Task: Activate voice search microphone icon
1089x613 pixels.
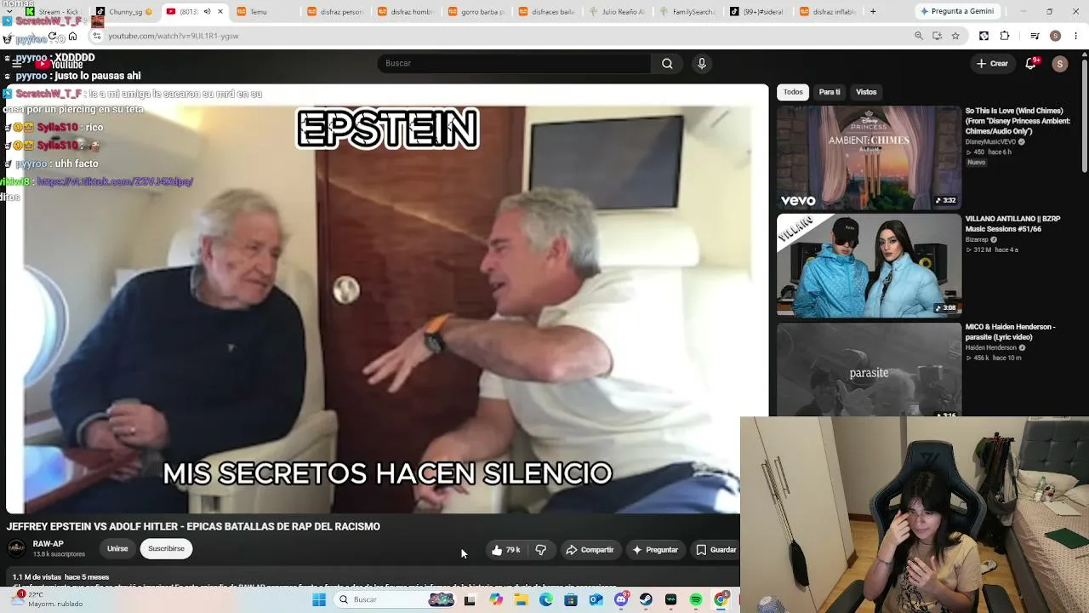Action: pyautogui.click(x=702, y=63)
